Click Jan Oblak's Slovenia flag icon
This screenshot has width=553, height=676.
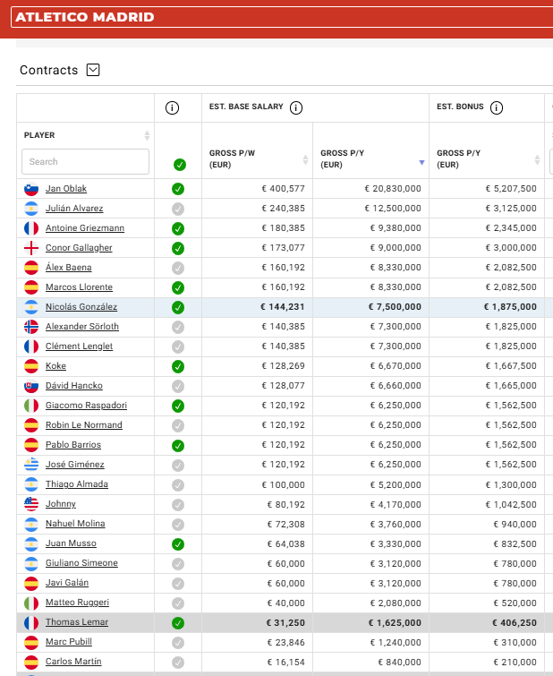point(31,189)
